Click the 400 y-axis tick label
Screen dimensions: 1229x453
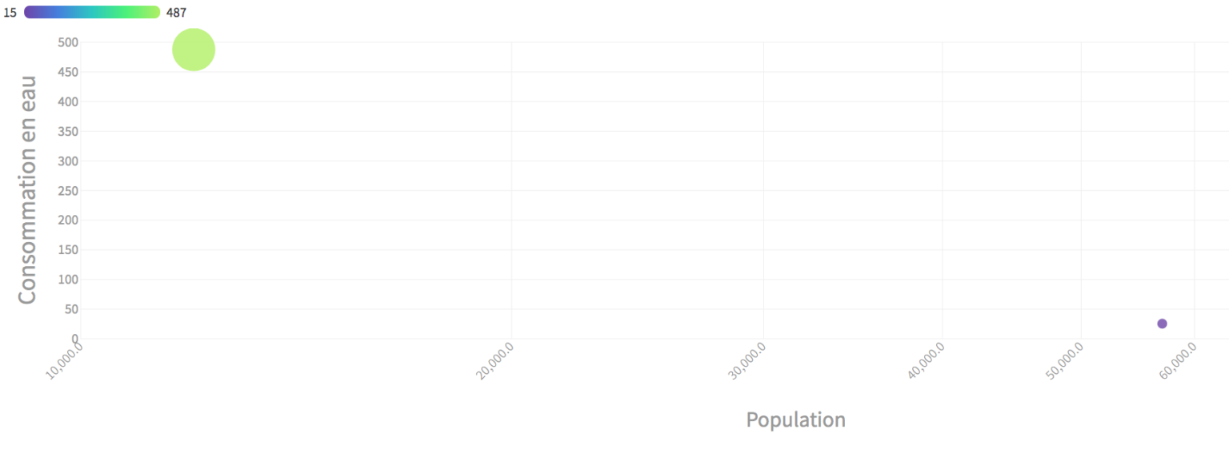[x=67, y=101]
